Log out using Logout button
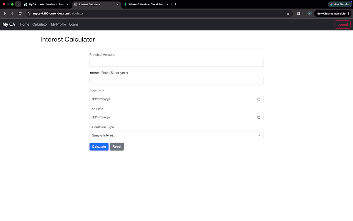This screenshot has height=221, width=353. 342,24
